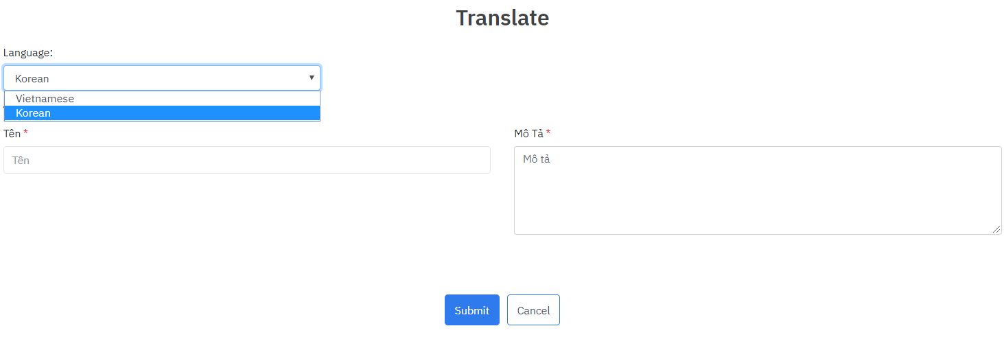Click the Translate page heading

coord(502,18)
